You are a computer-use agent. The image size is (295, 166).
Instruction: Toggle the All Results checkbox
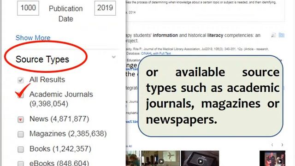coord(21,80)
